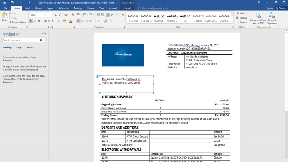Toggle Underline formatting

pyautogui.click(x=39, y=21)
